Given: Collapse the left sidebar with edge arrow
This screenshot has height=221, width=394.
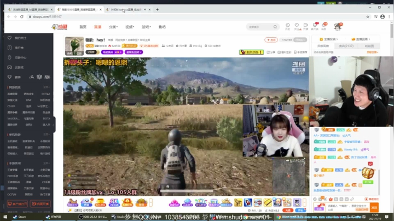Looking at the screenshot, I should [54, 124].
